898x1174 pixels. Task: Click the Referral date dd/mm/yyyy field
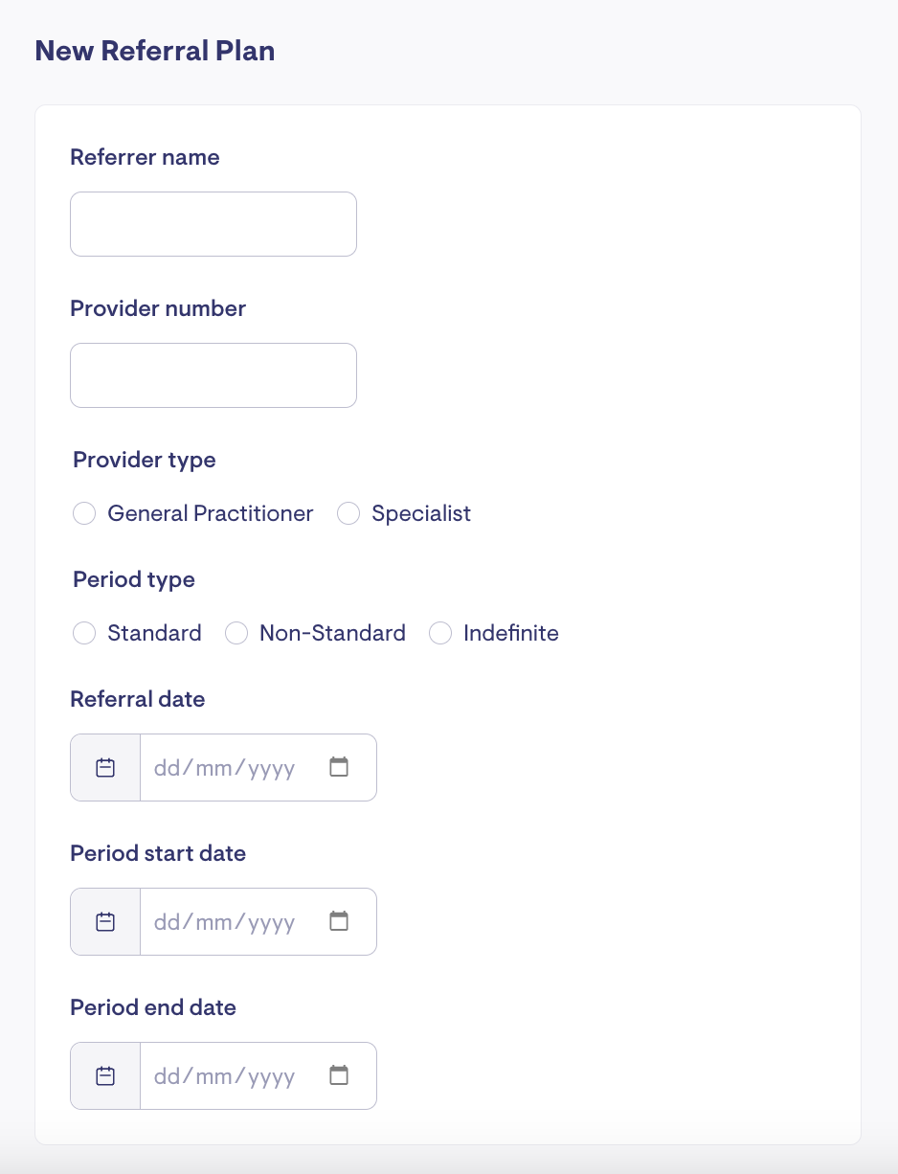(225, 768)
